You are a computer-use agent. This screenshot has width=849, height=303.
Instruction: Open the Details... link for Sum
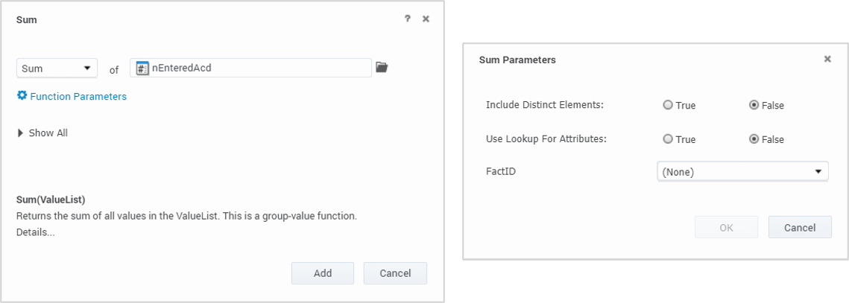click(x=36, y=232)
